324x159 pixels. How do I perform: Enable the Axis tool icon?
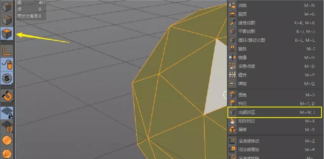7,51
